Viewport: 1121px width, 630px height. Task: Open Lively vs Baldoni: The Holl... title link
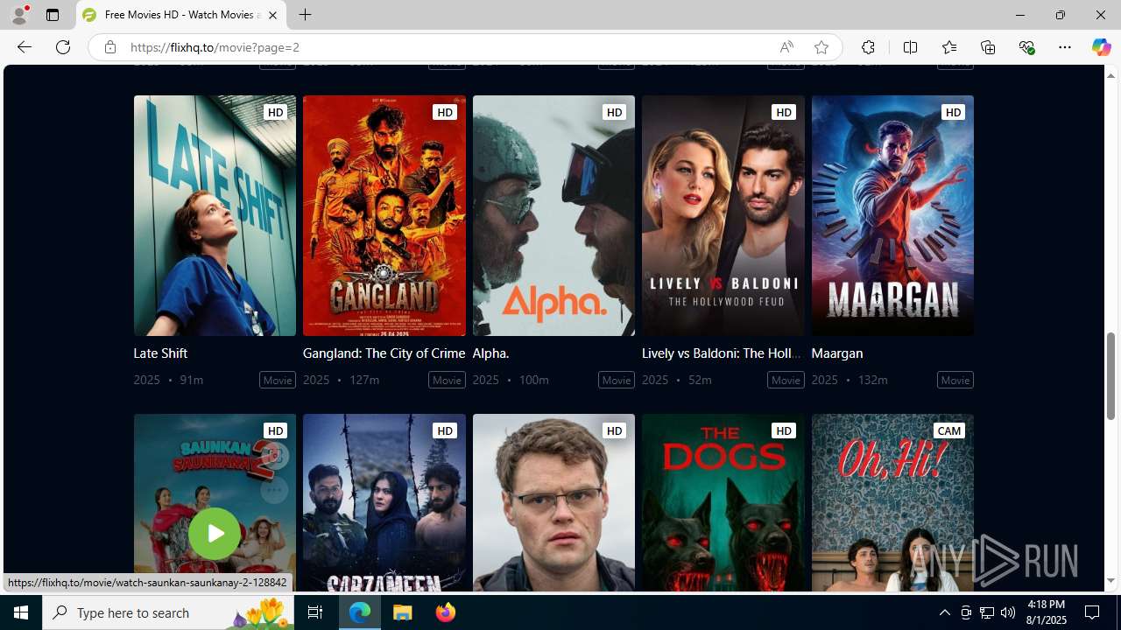coord(721,353)
